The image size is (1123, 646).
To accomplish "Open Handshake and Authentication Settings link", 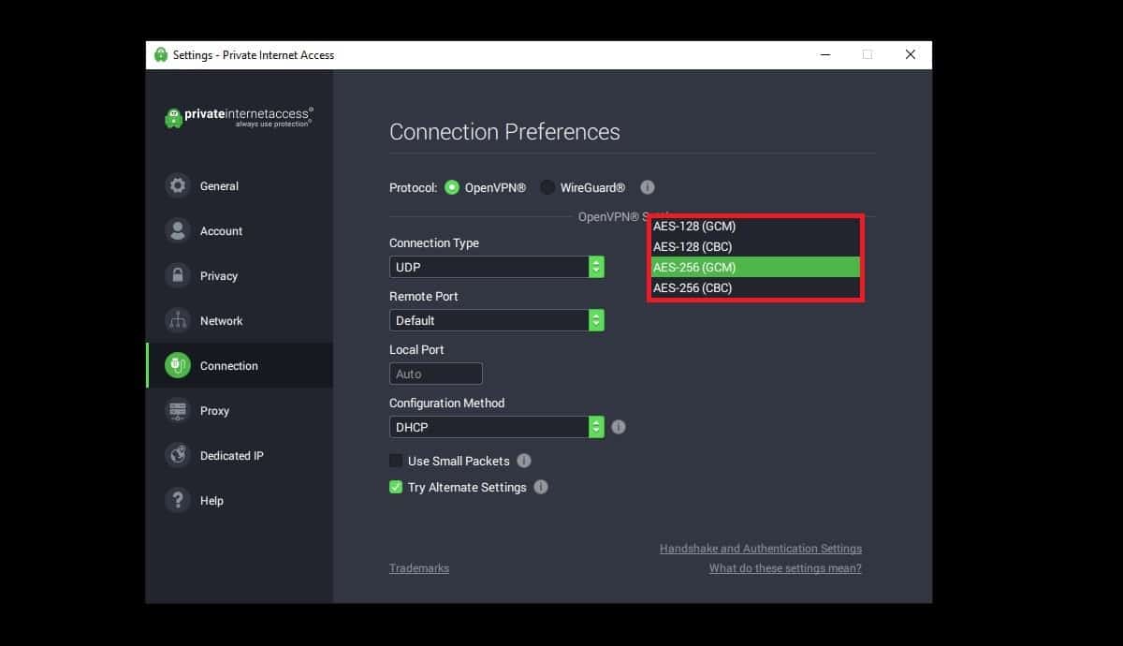I will pyautogui.click(x=761, y=549).
